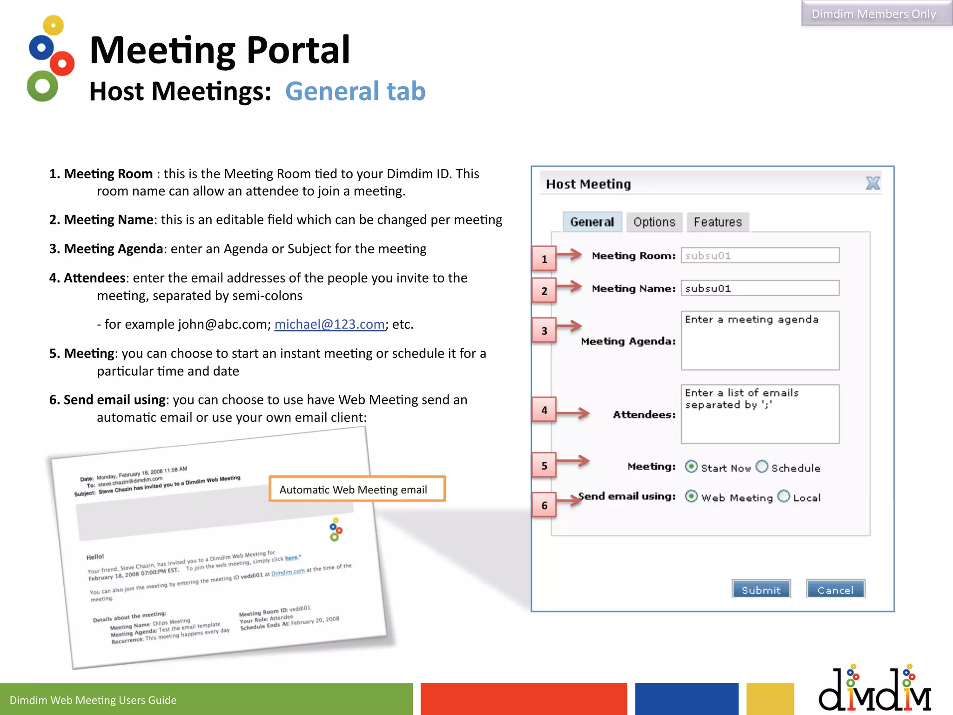Click the dimdim wordmark logo in the footer
953x715 pixels.
[875, 688]
